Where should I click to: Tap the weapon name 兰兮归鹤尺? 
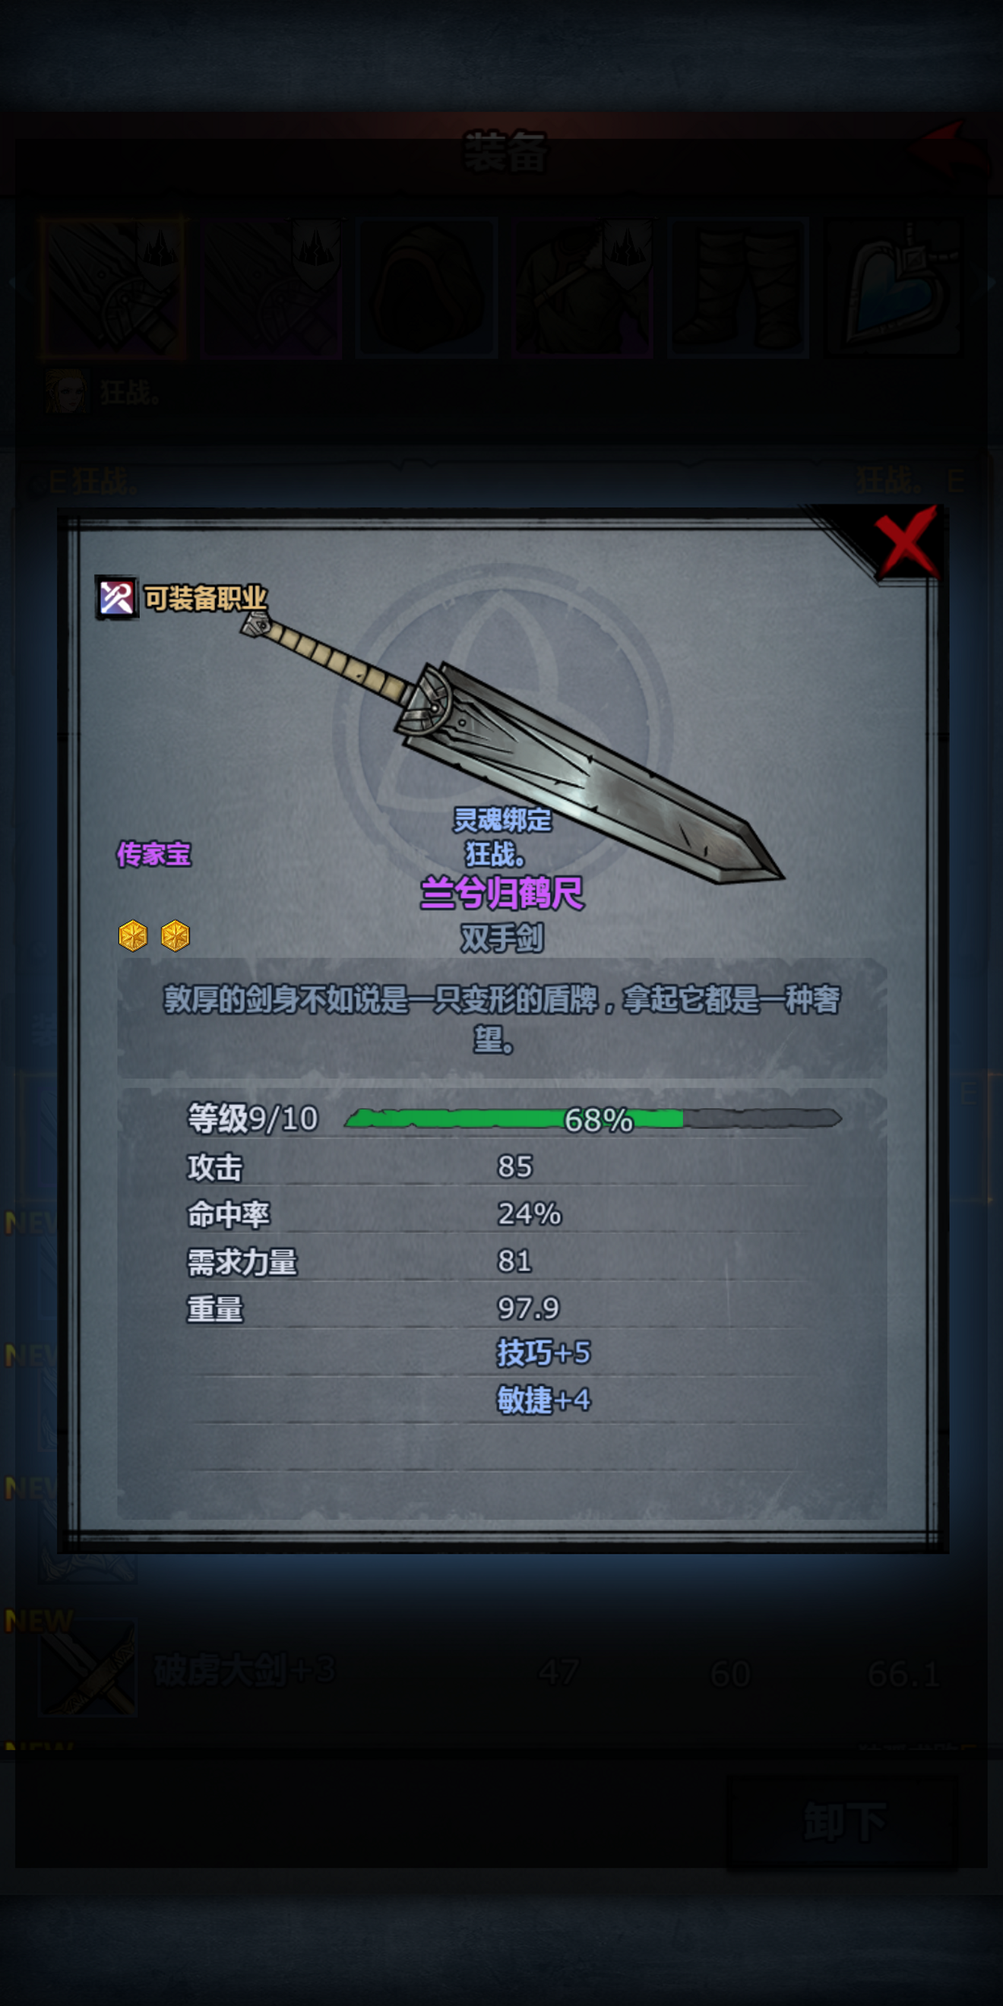[501, 893]
